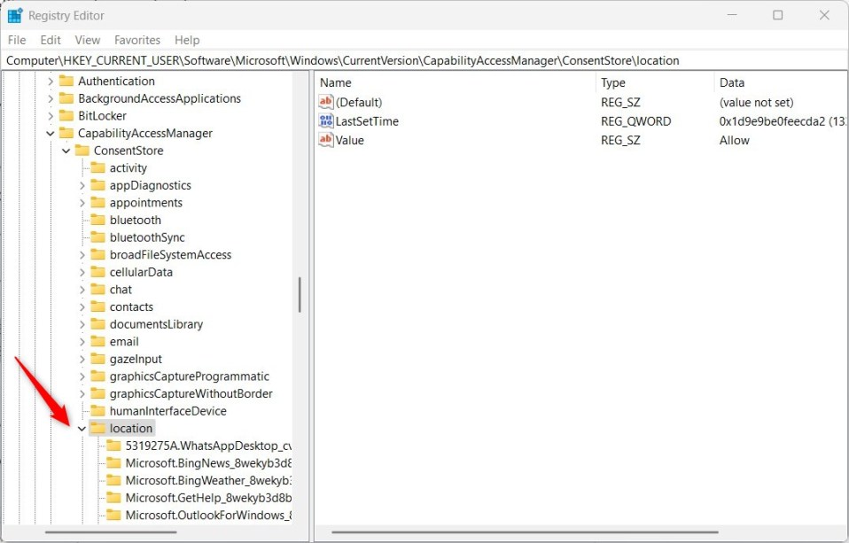Select the Microsoft.GetHelp folder icon
This screenshot has height=543, width=849.
[113, 497]
